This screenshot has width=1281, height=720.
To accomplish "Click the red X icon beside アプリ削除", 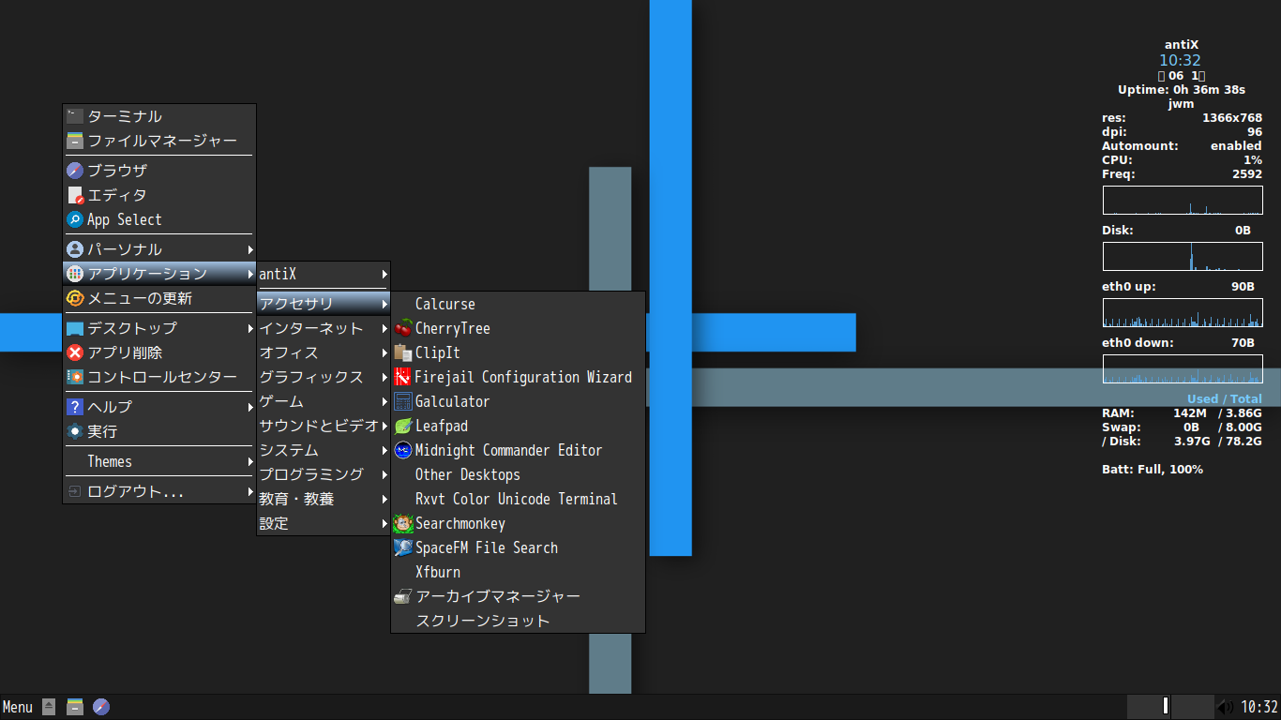I will click(x=75, y=352).
